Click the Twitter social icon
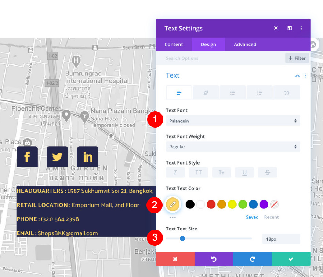Image resolution: width=323 pixels, height=277 pixels. tap(57, 157)
